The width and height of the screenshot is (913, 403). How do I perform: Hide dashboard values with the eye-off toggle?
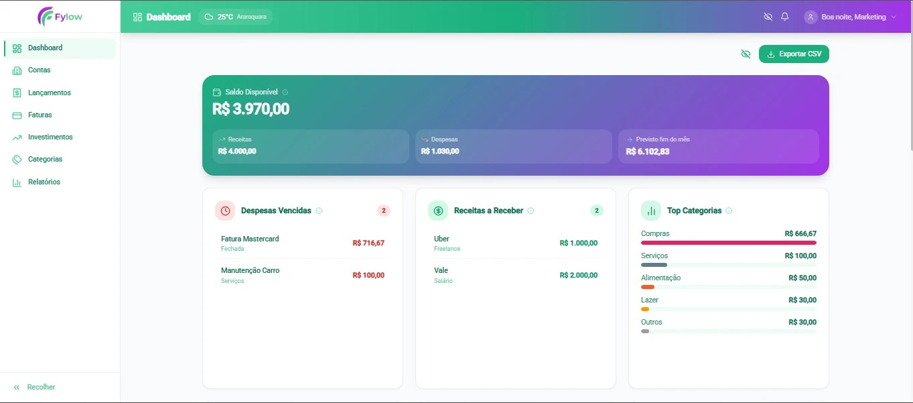(x=746, y=54)
